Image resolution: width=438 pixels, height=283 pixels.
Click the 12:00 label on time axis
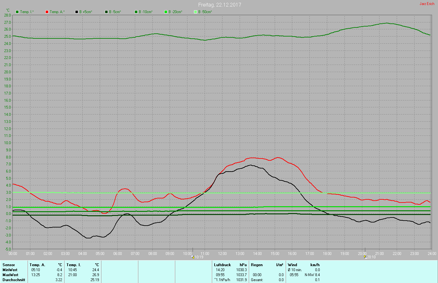click(222, 254)
